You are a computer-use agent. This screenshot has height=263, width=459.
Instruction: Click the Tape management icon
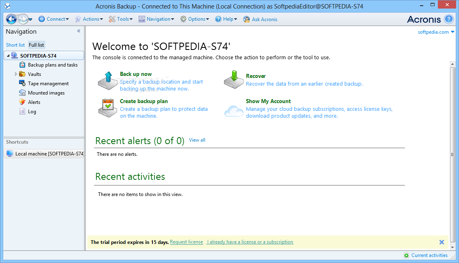coord(22,83)
